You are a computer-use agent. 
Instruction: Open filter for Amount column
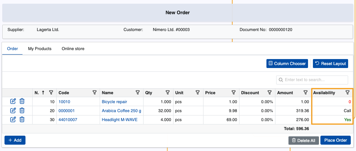305,92
